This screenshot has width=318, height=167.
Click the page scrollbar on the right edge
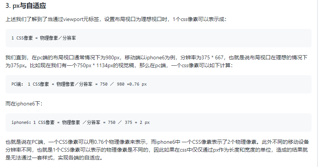316,83
